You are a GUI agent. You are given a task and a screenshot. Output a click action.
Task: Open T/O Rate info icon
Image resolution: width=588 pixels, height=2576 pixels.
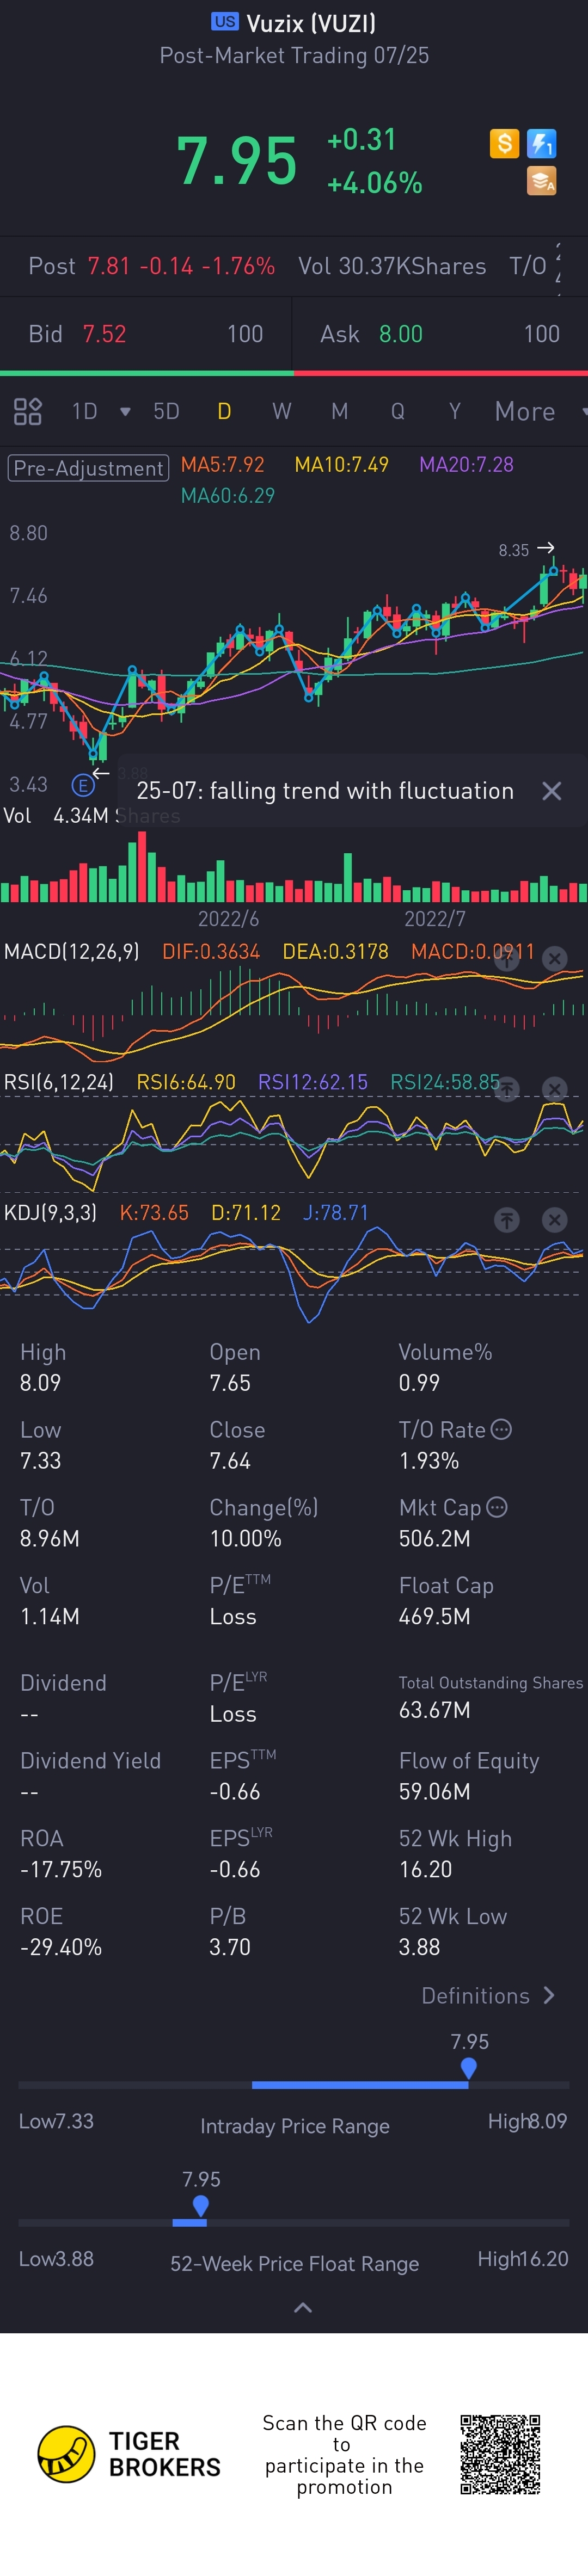coord(502,1429)
